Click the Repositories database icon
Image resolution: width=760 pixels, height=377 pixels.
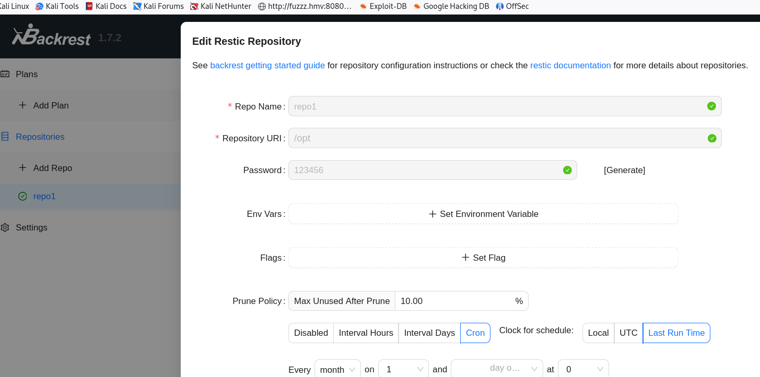(5, 137)
